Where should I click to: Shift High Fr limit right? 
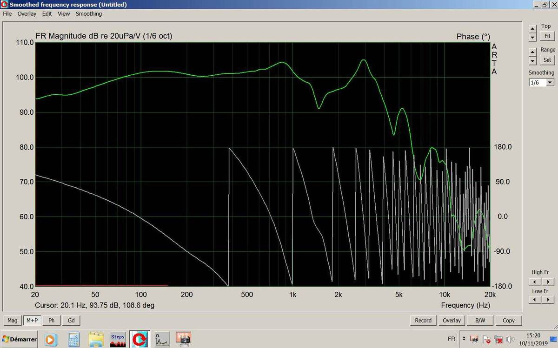548,282
